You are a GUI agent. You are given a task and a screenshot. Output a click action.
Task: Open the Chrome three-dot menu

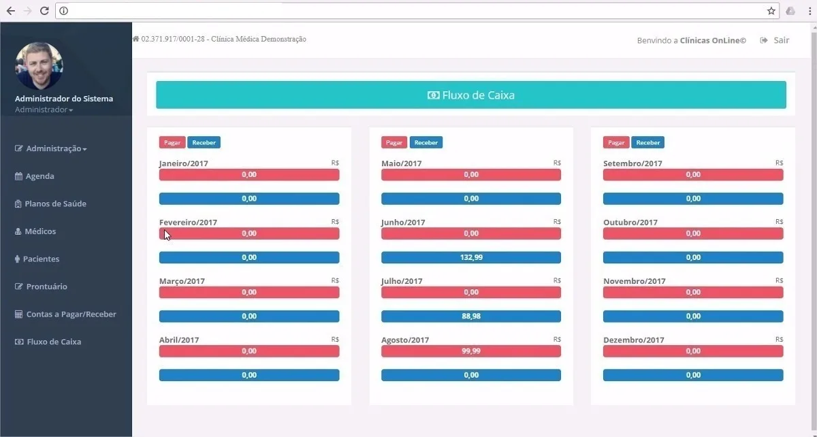(x=809, y=11)
